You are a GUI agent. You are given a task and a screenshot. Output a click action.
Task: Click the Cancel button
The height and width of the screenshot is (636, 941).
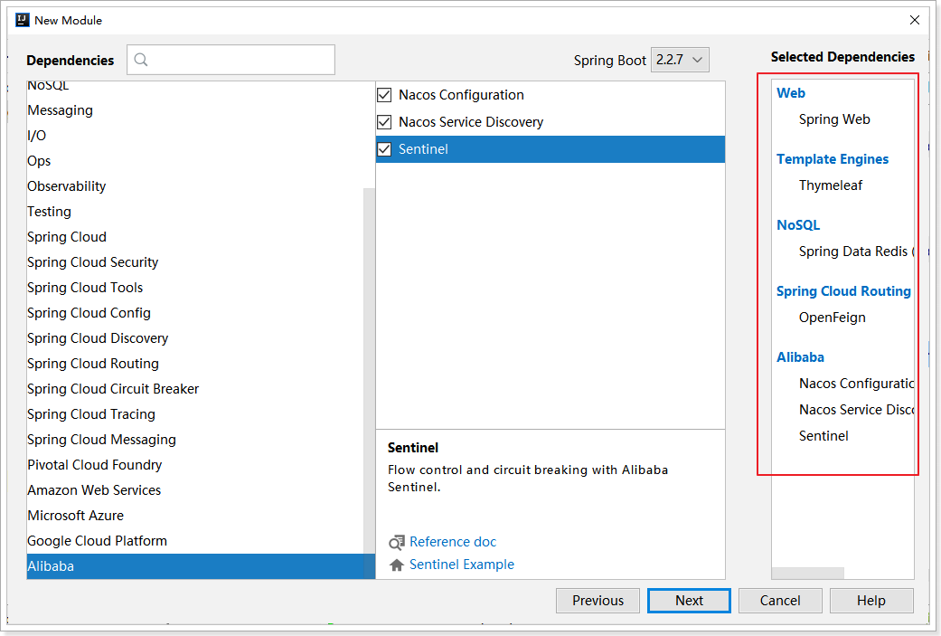click(779, 601)
